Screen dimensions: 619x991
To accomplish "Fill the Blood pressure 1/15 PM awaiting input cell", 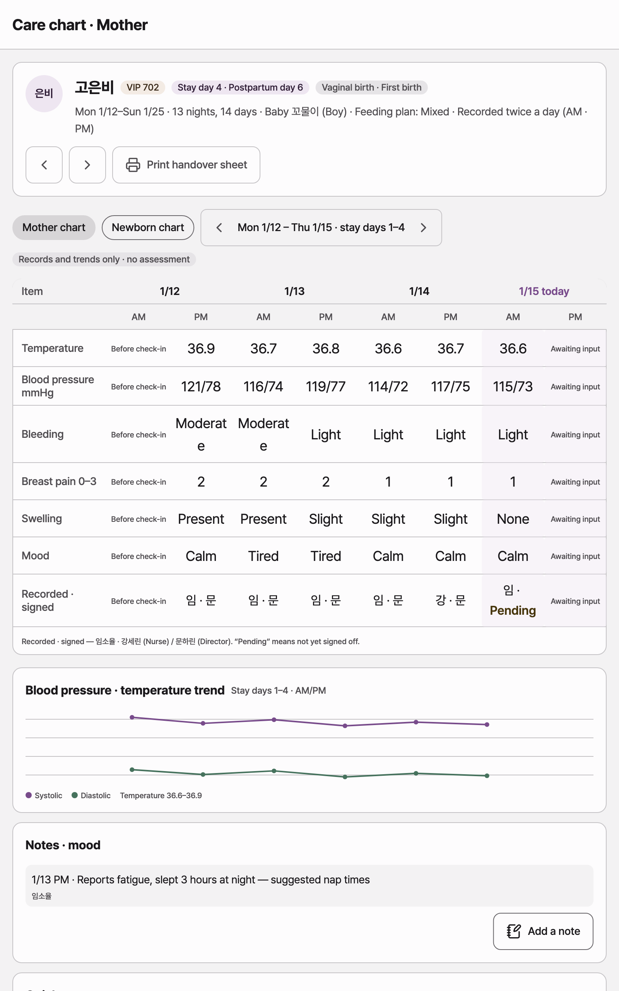I will 575,387.
